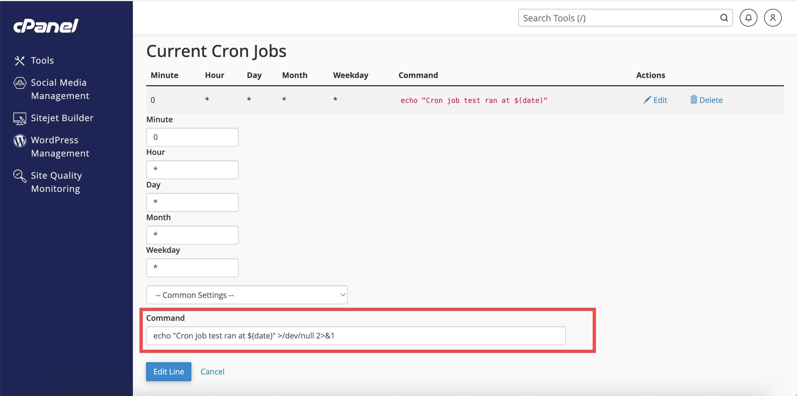
Task: Open the notifications bell icon
Action: coord(748,18)
